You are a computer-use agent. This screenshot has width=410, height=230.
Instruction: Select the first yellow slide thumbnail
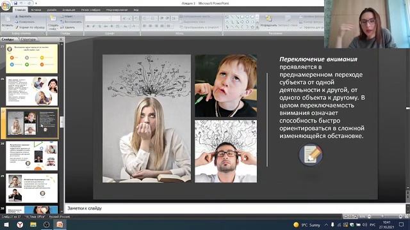[32, 59]
